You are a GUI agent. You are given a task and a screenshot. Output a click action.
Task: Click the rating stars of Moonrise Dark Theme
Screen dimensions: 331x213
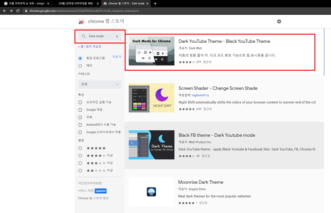point(186,203)
